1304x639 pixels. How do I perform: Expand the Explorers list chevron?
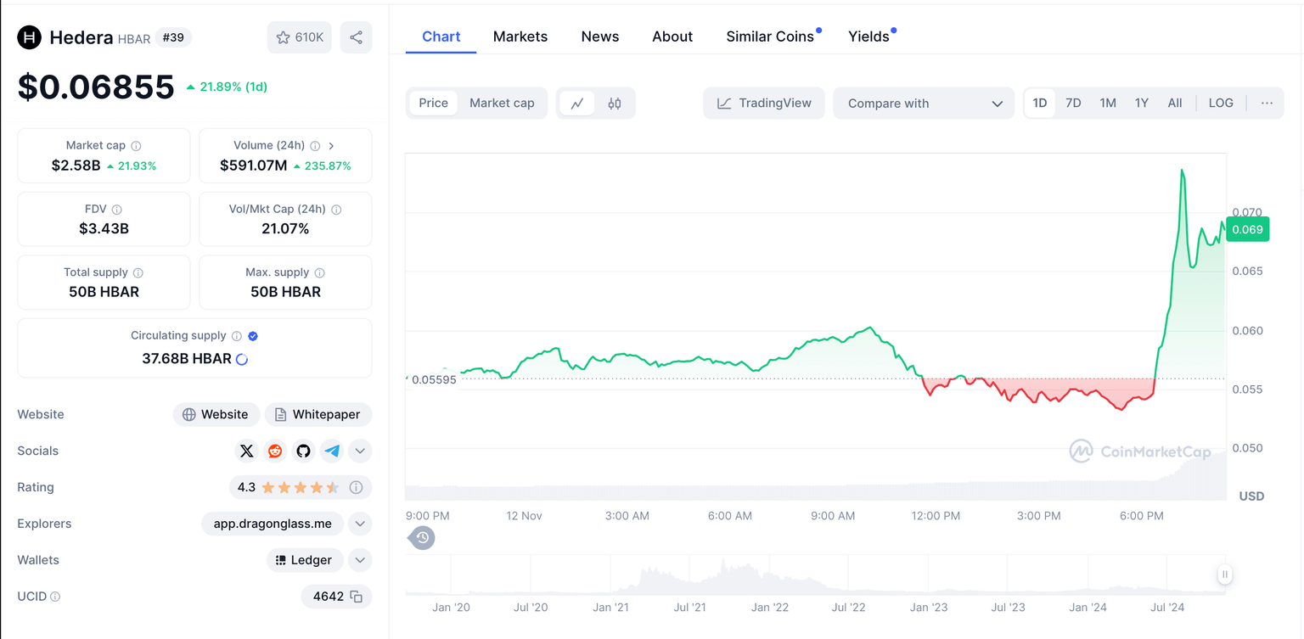360,524
